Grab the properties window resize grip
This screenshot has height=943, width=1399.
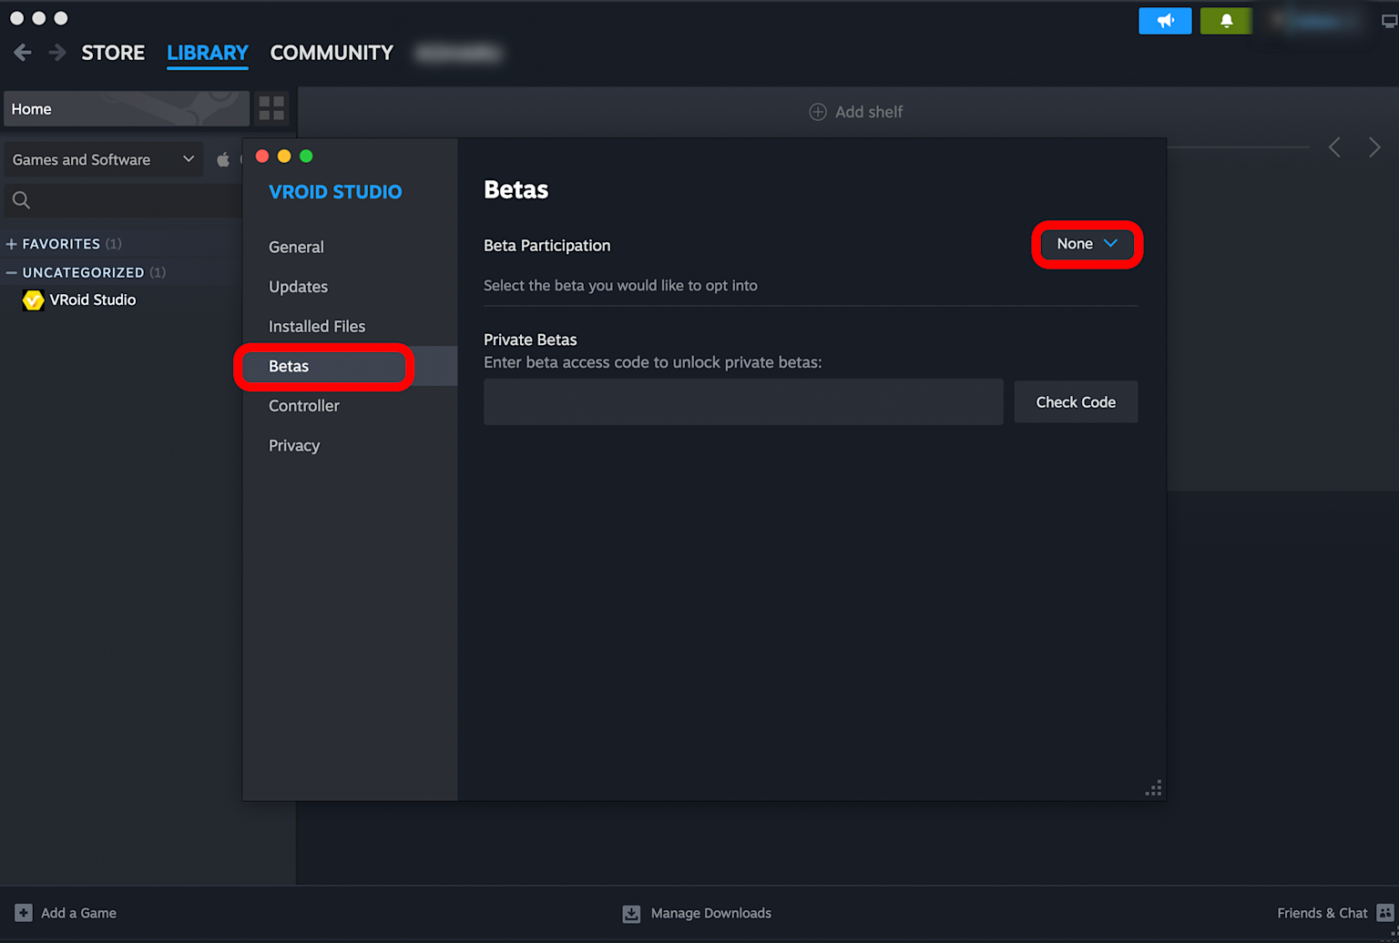(1153, 788)
